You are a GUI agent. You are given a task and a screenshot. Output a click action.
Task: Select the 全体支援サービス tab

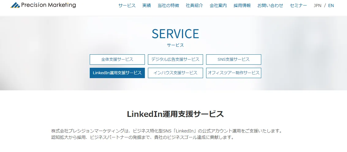tap(117, 59)
